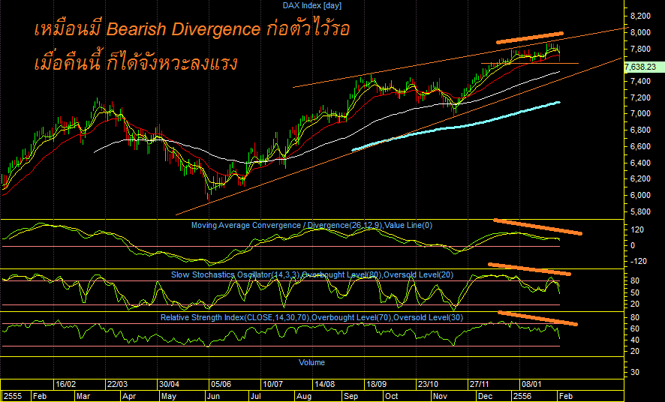This screenshot has width=665, height=402.
Task: Click the 20 value on RSI axis
Action: pyautogui.click(x=635, y=352)
